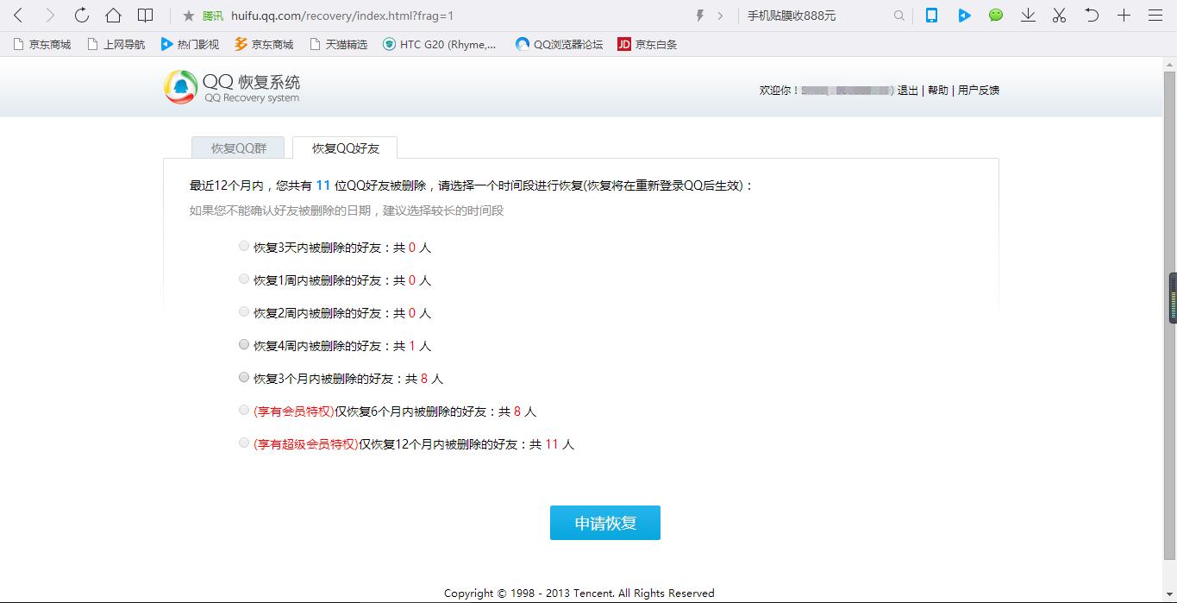Expand the arrow next to the lightning icon
Image resolution: width=1177 pixels, height=603 pixels.
721,16
